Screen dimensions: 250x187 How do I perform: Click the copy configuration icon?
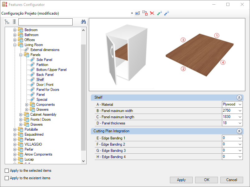[x=145, y=13]
